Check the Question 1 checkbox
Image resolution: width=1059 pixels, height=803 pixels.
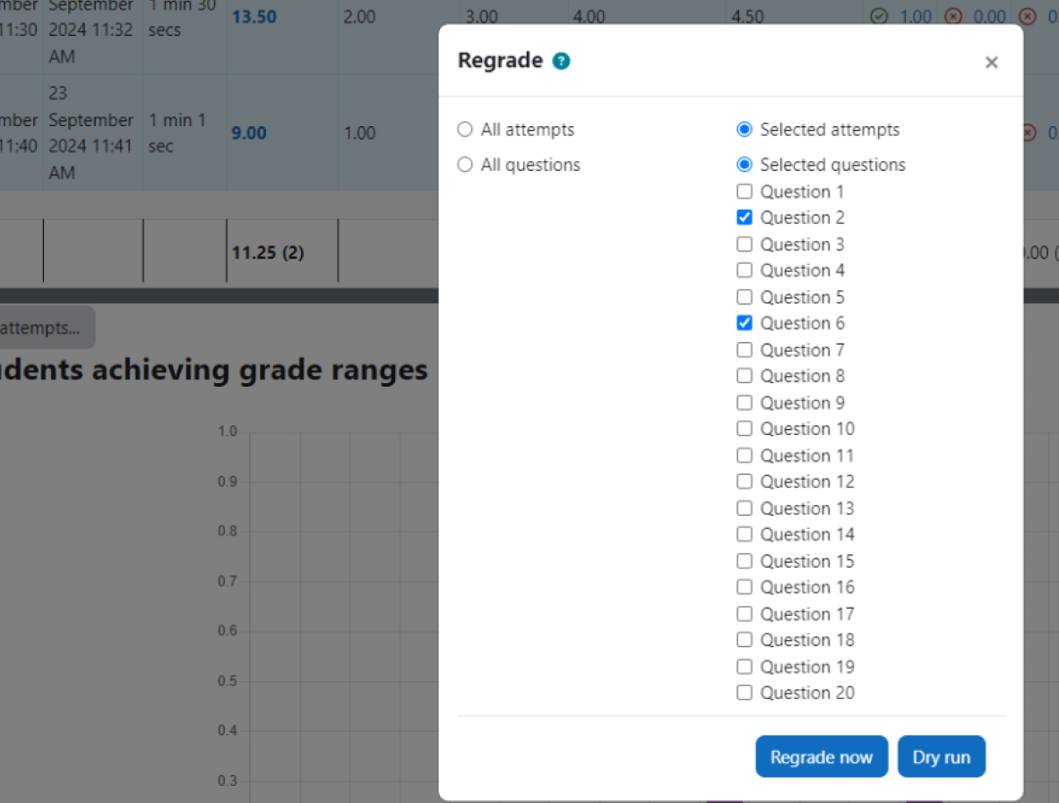coord(744,192)
